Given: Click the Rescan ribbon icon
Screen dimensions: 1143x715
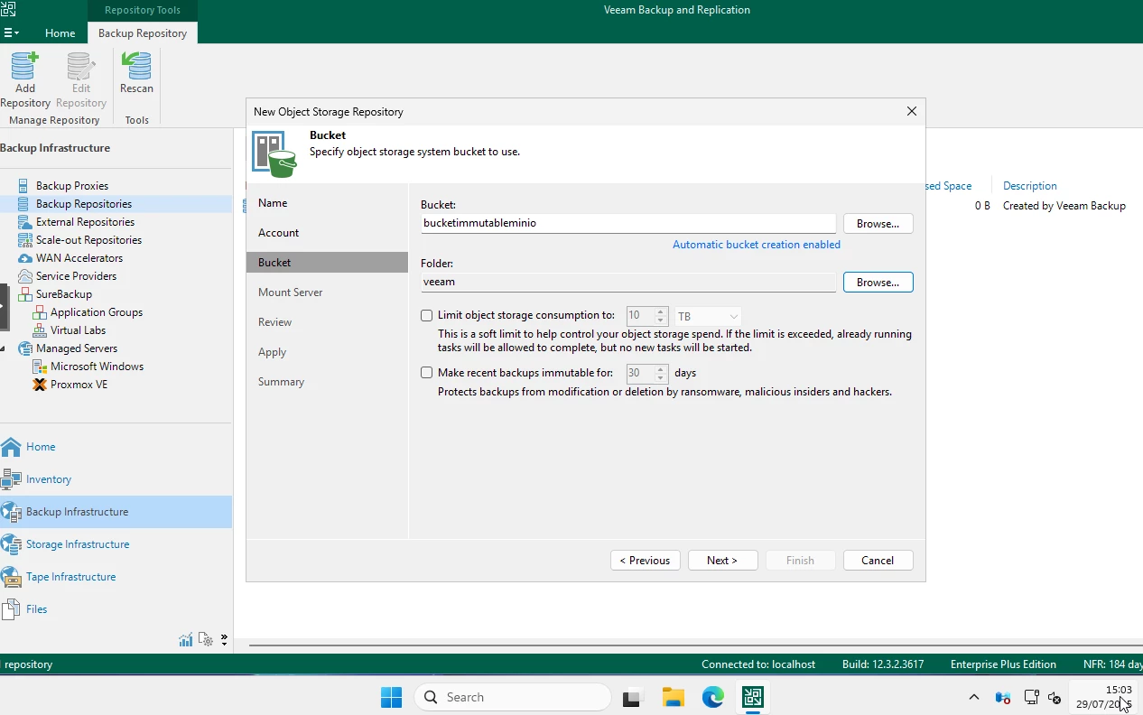Looking at the screenshot, I should pyautogui.click(x=136, y=73).
